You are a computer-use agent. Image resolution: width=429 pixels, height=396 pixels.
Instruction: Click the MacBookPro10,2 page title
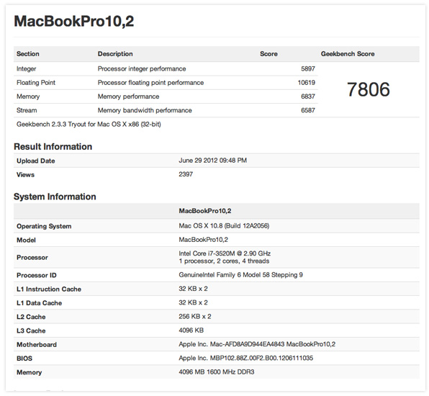74,22
